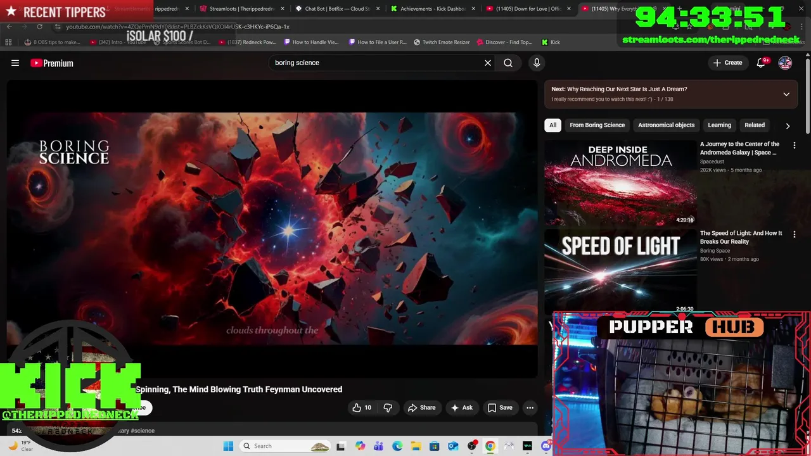Screen dimensions: 811x456
Task: Start voice search with the microphone
Action: click(x=537, y=63)
